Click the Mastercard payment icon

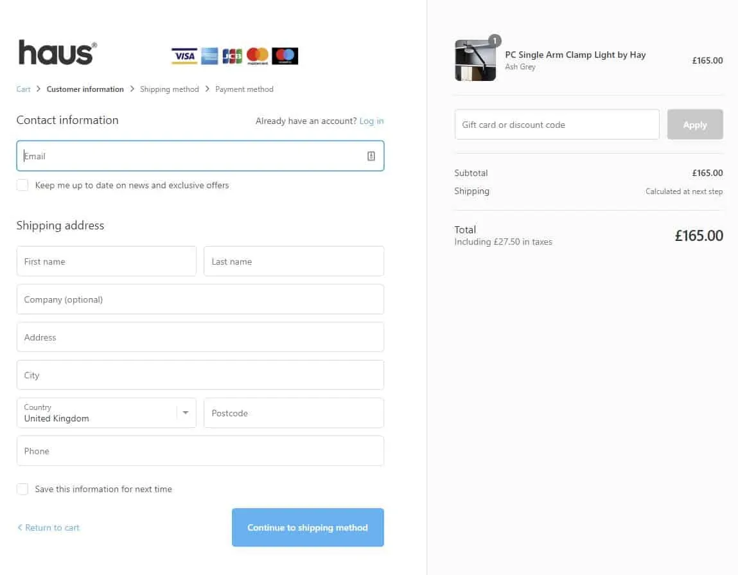point(257,56)
